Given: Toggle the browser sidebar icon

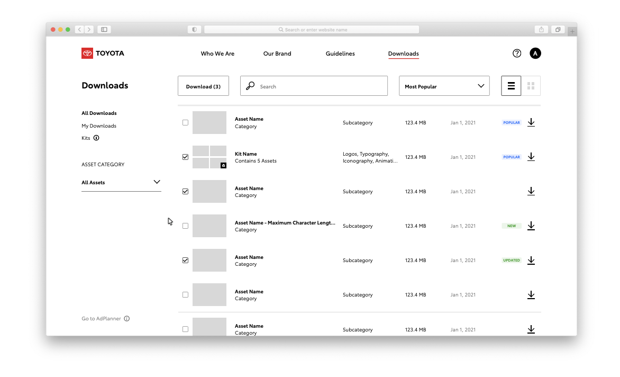Looking at the screenshot, I should tap(104, 29).
